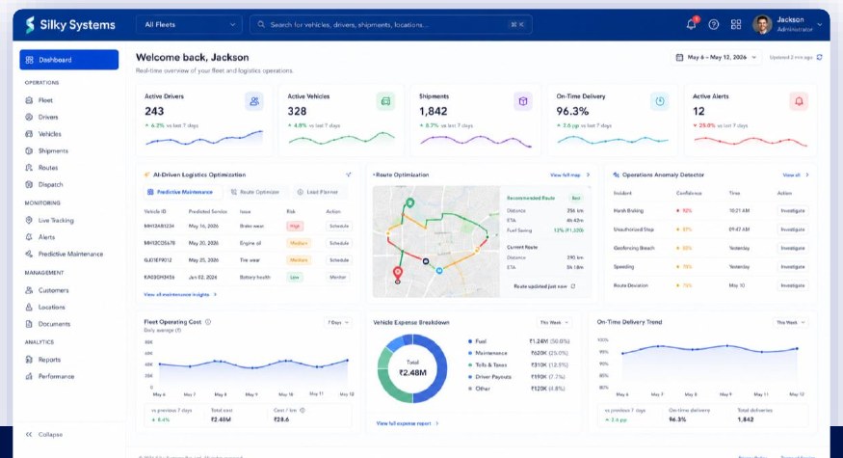Click the Active Alerts bell icon
The height and width of the screenshot is (458, 843).
click(799, 101)
